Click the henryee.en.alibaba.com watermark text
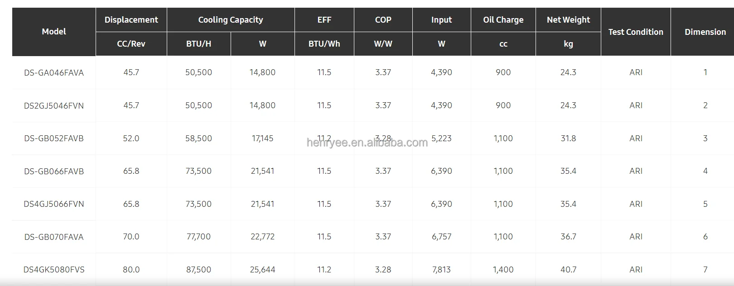This screenshot has width=734, height=286. click(367, 143)
